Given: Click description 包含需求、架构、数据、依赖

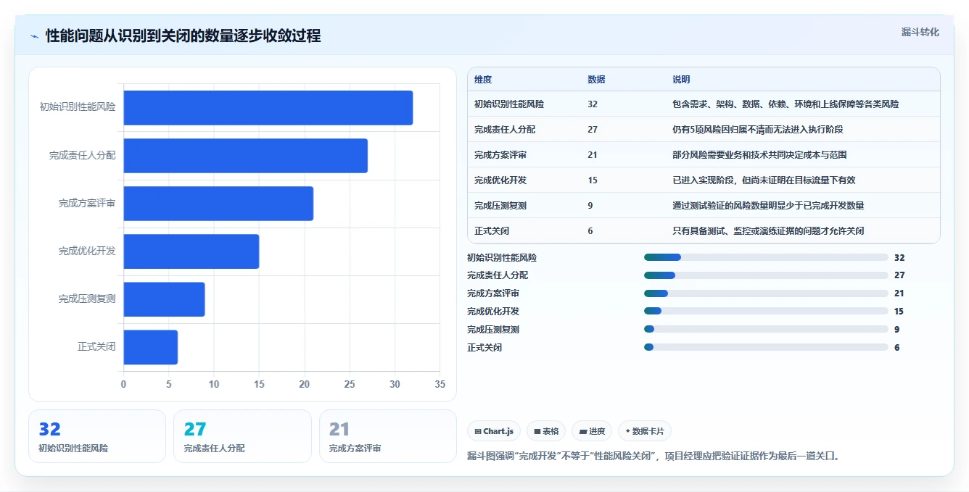Looking at the screenshot, I should pyautogui.click(x=785, y=104).
